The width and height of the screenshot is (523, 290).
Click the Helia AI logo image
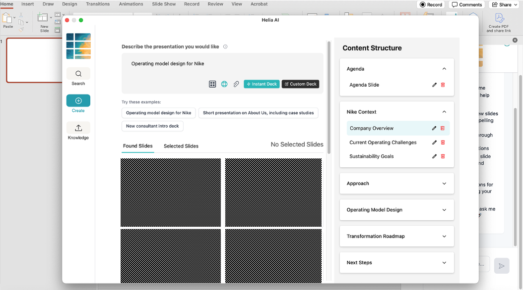click(78, 46)
